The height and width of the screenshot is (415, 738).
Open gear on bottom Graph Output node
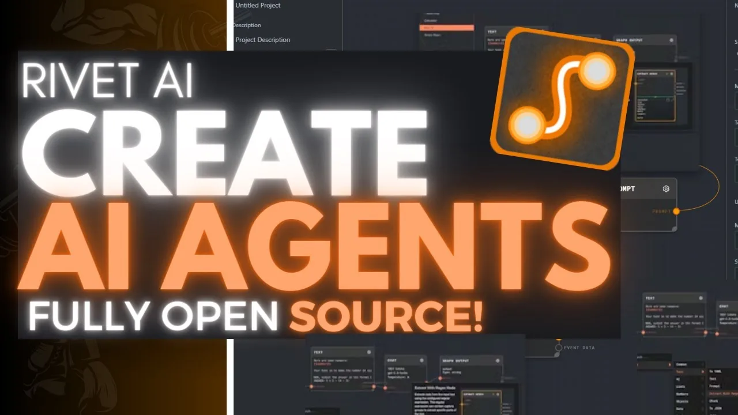click(498, 361)
